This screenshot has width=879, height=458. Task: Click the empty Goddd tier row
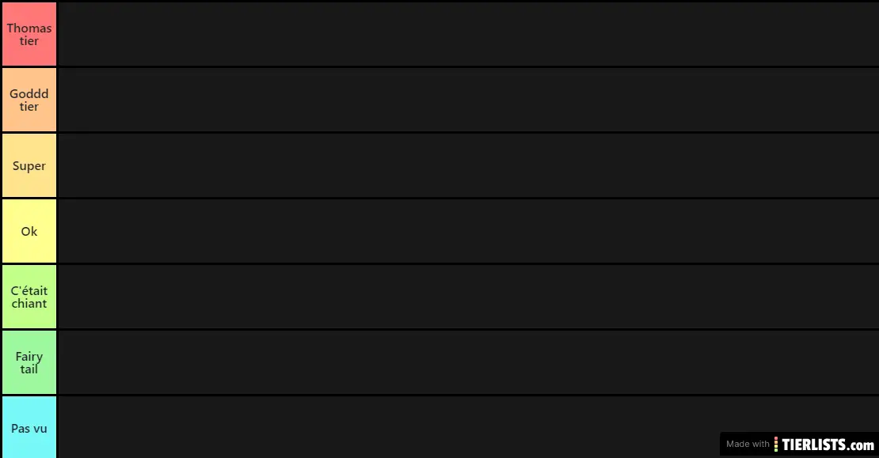click(x=468, y=100)
